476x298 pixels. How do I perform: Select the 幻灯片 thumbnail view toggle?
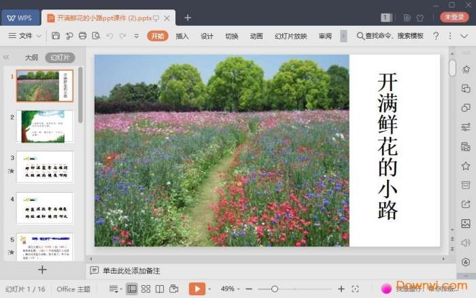coord(60,58)
